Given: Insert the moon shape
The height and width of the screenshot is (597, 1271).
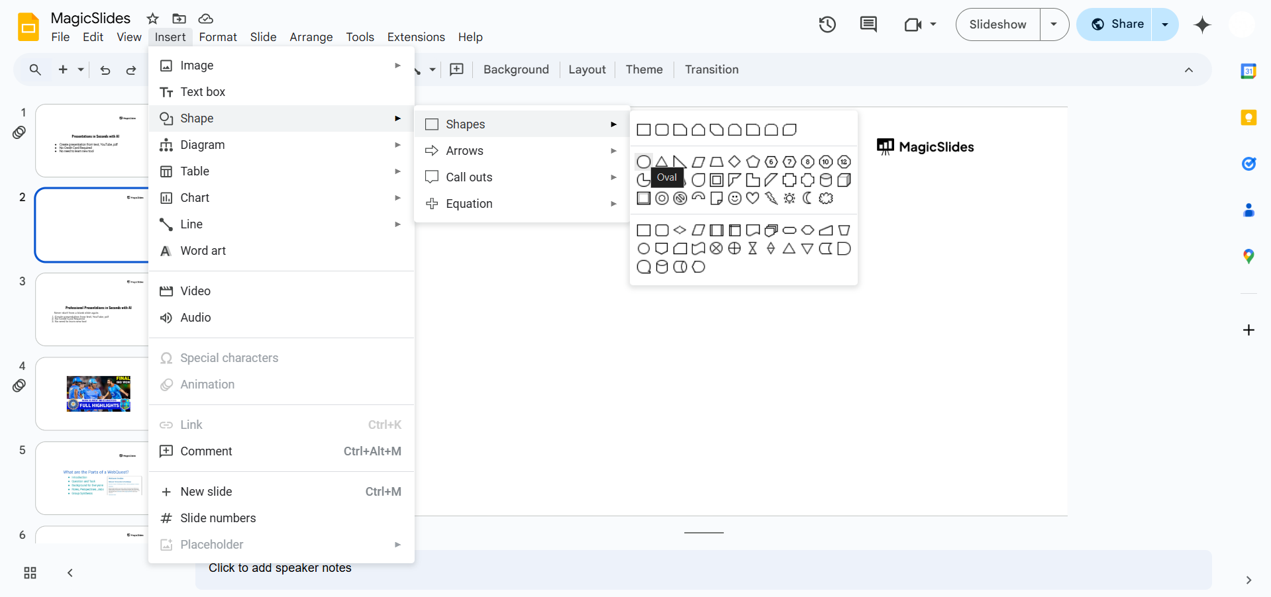Looking at the screenshot, I should coord(807,198).
